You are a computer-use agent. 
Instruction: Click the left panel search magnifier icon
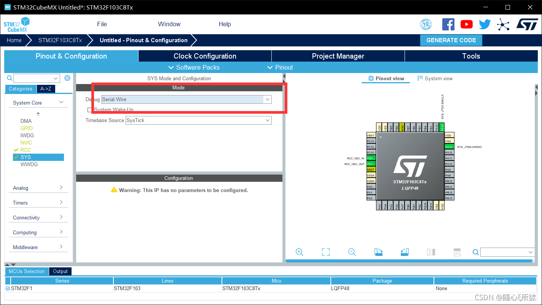point(10,78)
